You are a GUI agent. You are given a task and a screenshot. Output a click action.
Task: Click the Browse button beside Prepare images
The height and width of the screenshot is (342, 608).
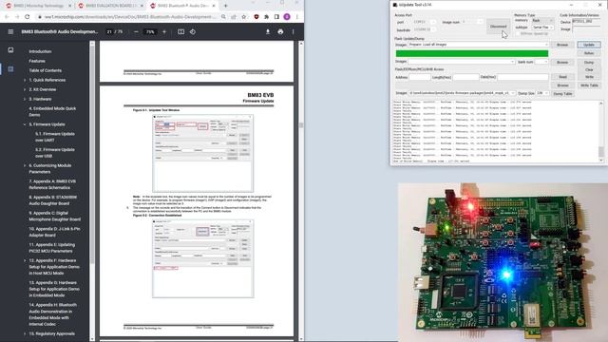(562, 45)
